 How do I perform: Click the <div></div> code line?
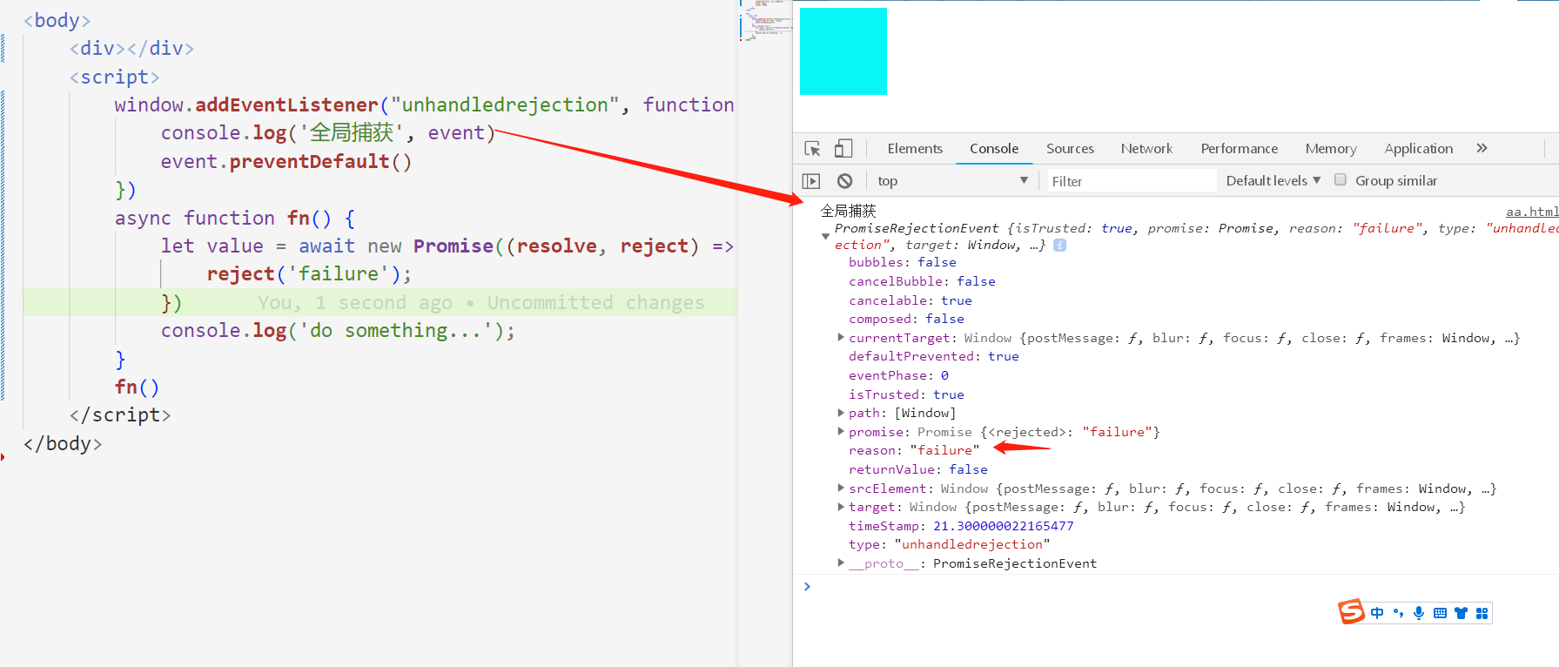coord(131,48)
